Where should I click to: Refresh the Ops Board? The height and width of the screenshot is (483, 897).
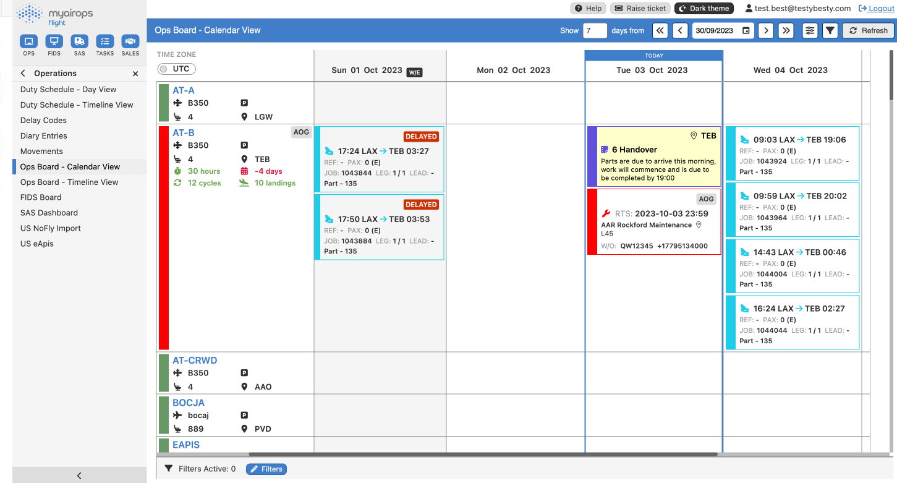868,30
